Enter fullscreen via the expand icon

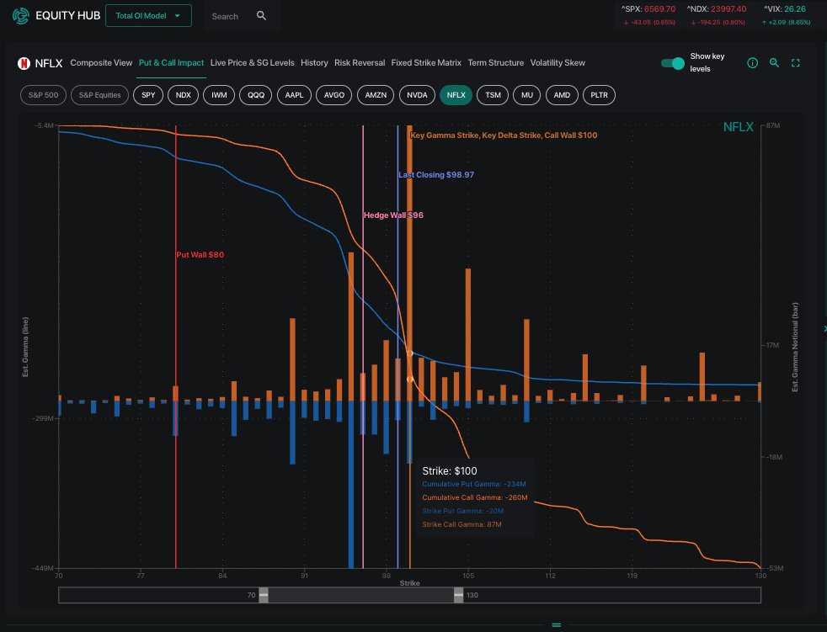[x=795, y=62]
